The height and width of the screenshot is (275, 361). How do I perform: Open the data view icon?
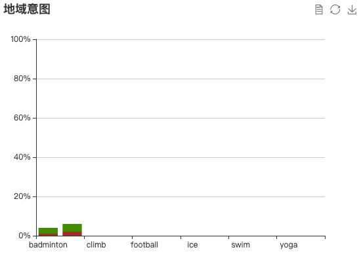click(x=318, y=10)
